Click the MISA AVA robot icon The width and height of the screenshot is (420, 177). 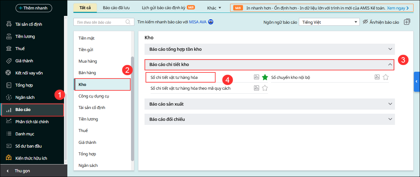point(211,22)
